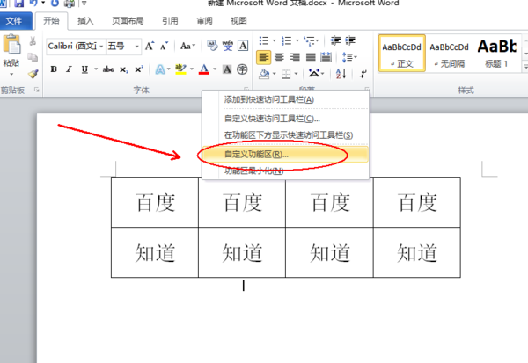The height and width of the screenshot is (363, 528).
Task: Apply the 无间隔 style
Action: coord(449,54)
